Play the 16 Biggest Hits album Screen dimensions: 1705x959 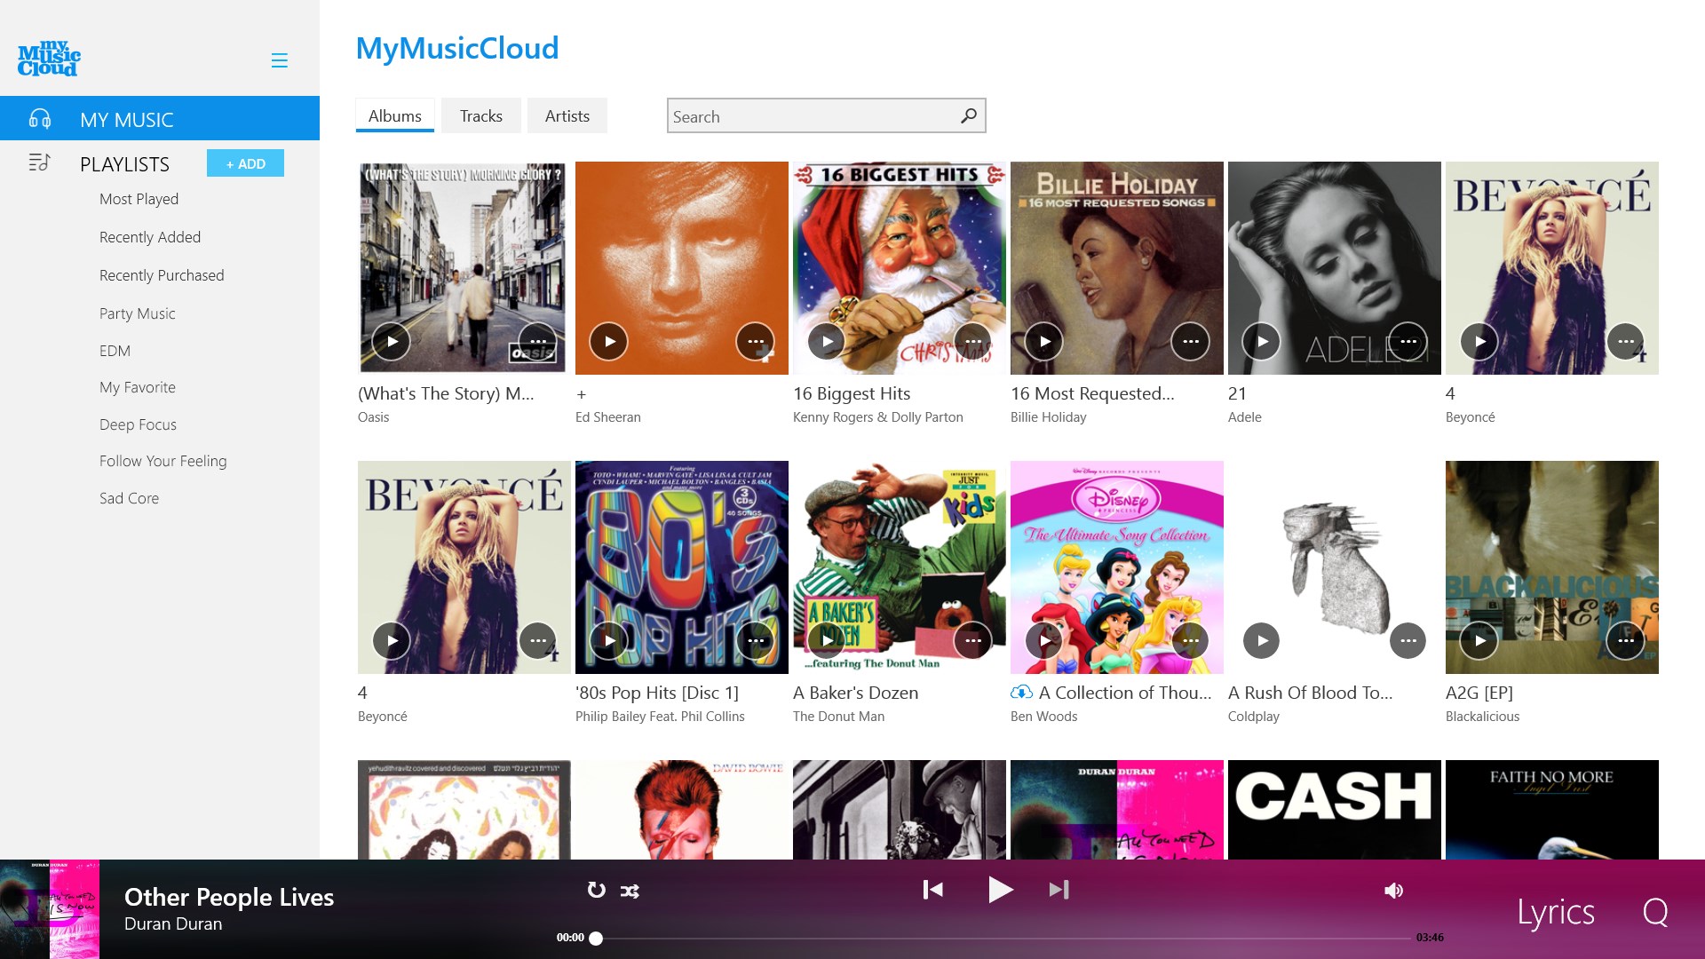tap(826, 341)
